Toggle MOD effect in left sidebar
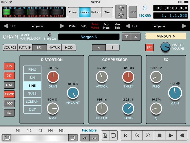The width and height of the screenshot is (190, 143). pyautogui.click(x=9, y=103)
